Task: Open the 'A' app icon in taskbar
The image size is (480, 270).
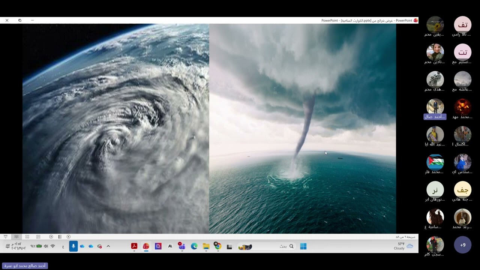Action: click(170, 246)
